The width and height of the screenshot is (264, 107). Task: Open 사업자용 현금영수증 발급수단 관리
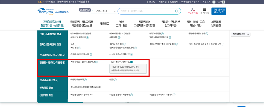coord(126,67)
